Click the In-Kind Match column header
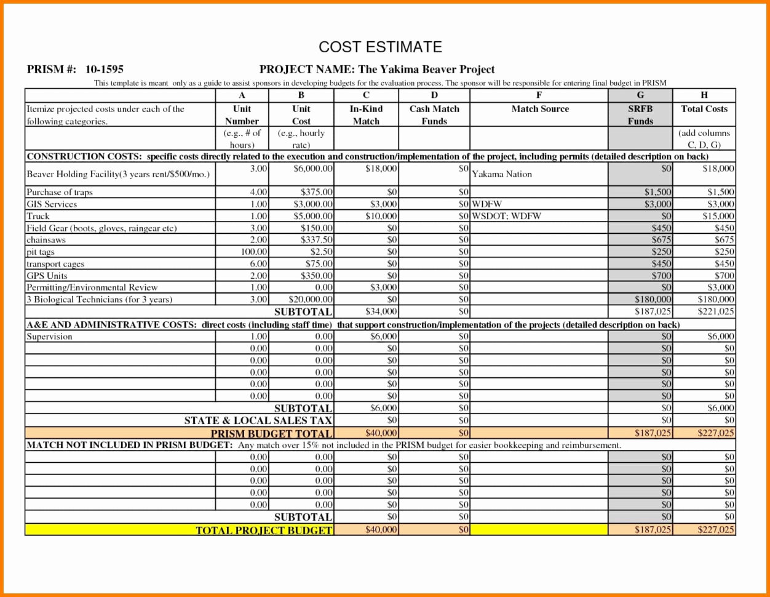The height and width of the screenshot is (597, 770). pyautogui.click(x=366, y=115)
